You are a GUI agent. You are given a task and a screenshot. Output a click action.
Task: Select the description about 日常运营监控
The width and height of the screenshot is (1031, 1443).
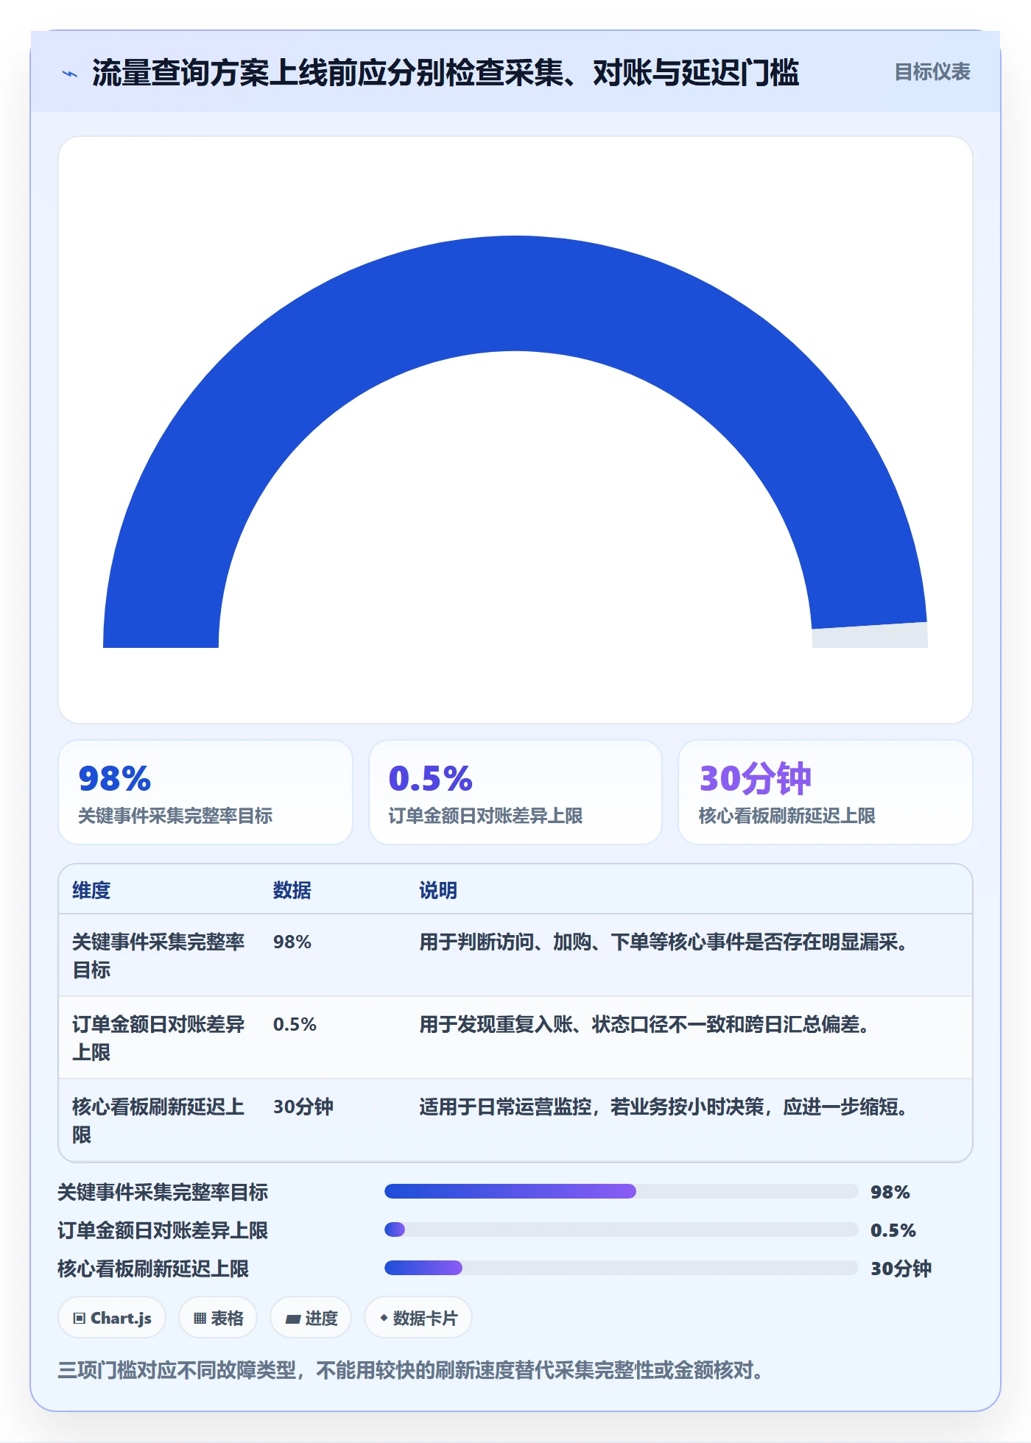tap(663, 1107)
